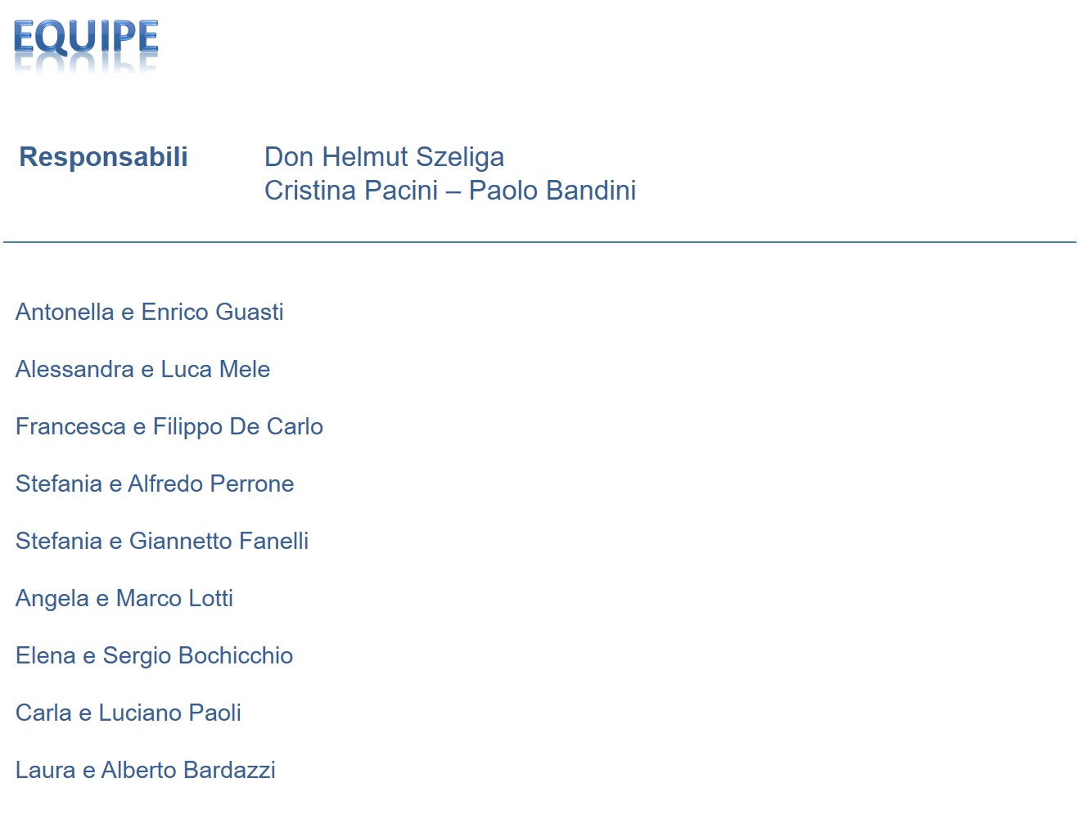Select the Responsabili heading
The height and width of the screenshot is (832, 1078).
coord(103,156)
